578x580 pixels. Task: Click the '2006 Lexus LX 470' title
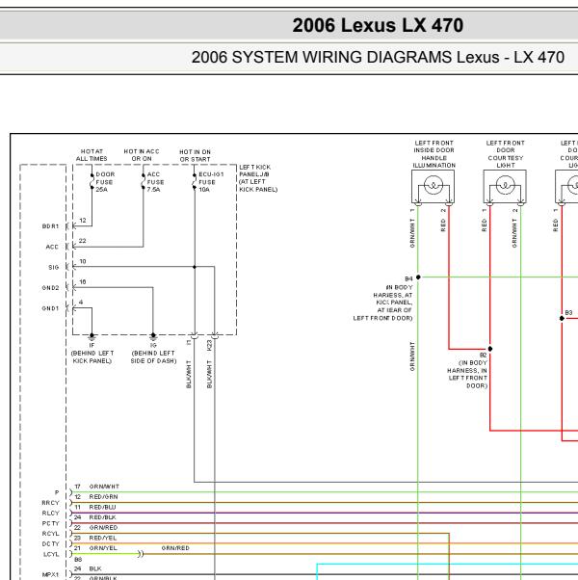[378, 25]
